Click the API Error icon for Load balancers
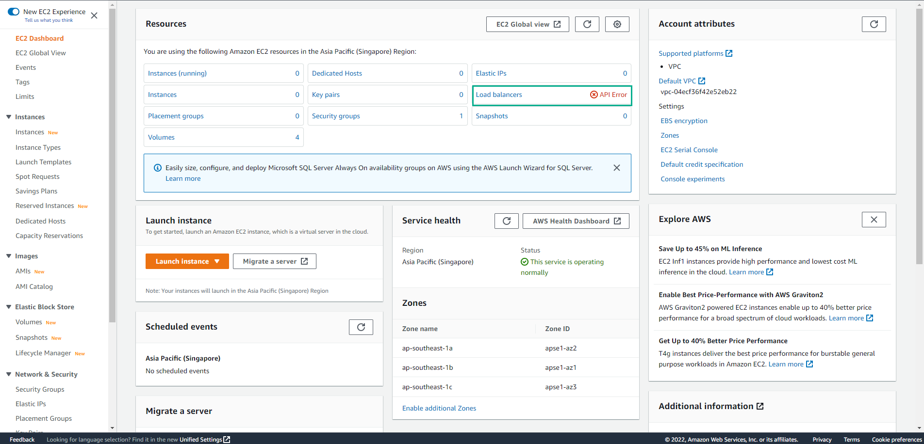 tap(594, 95)
